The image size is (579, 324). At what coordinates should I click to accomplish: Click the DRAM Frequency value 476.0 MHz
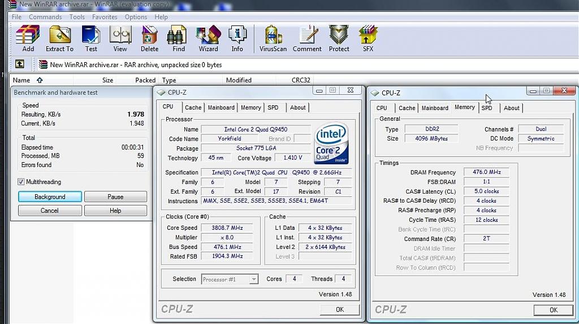(487, 172)
